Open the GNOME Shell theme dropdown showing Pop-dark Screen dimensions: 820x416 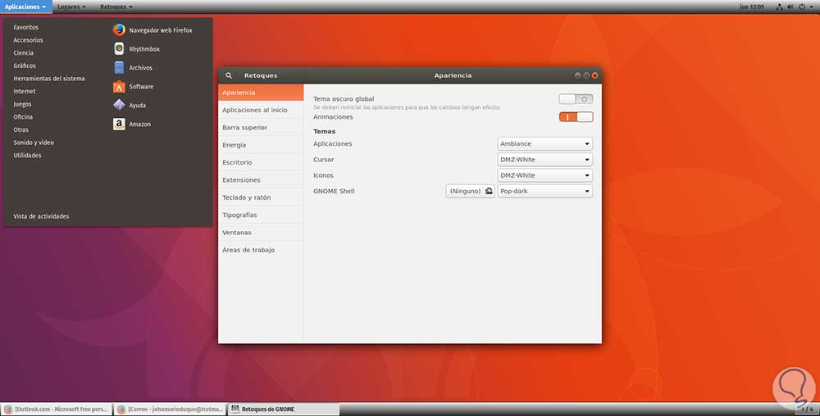coord(544,191)
